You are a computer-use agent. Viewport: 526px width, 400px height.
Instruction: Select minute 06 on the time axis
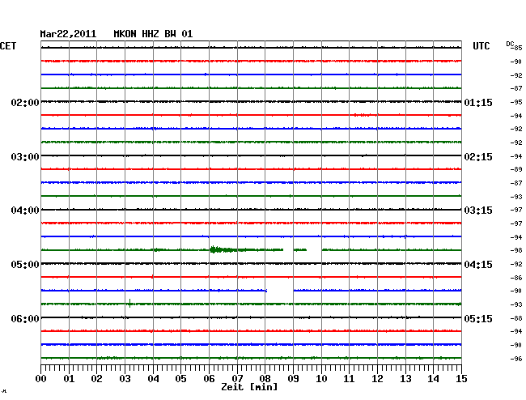(209, 379)
